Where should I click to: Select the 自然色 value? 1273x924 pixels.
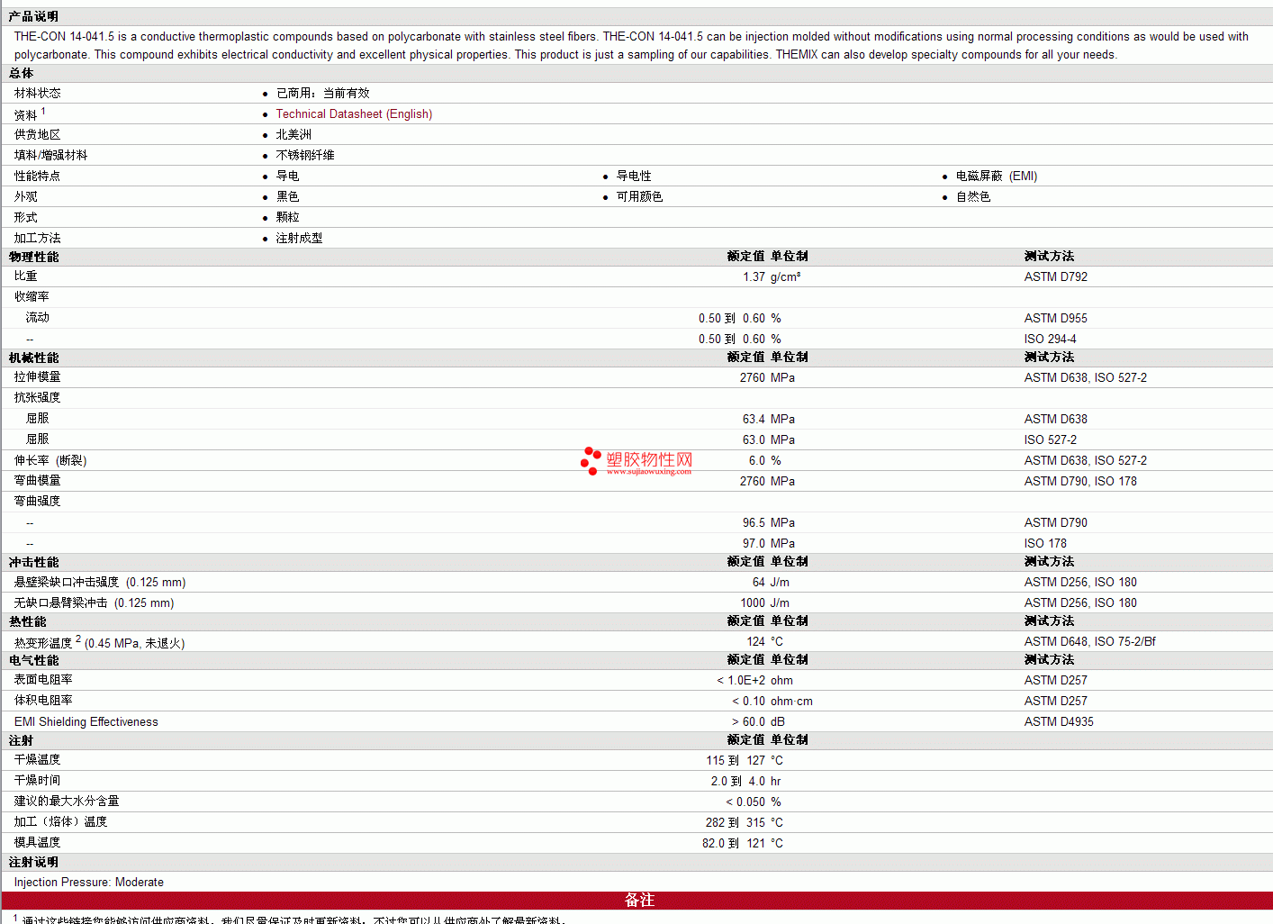pyautogui.click(x=973, y=197)
